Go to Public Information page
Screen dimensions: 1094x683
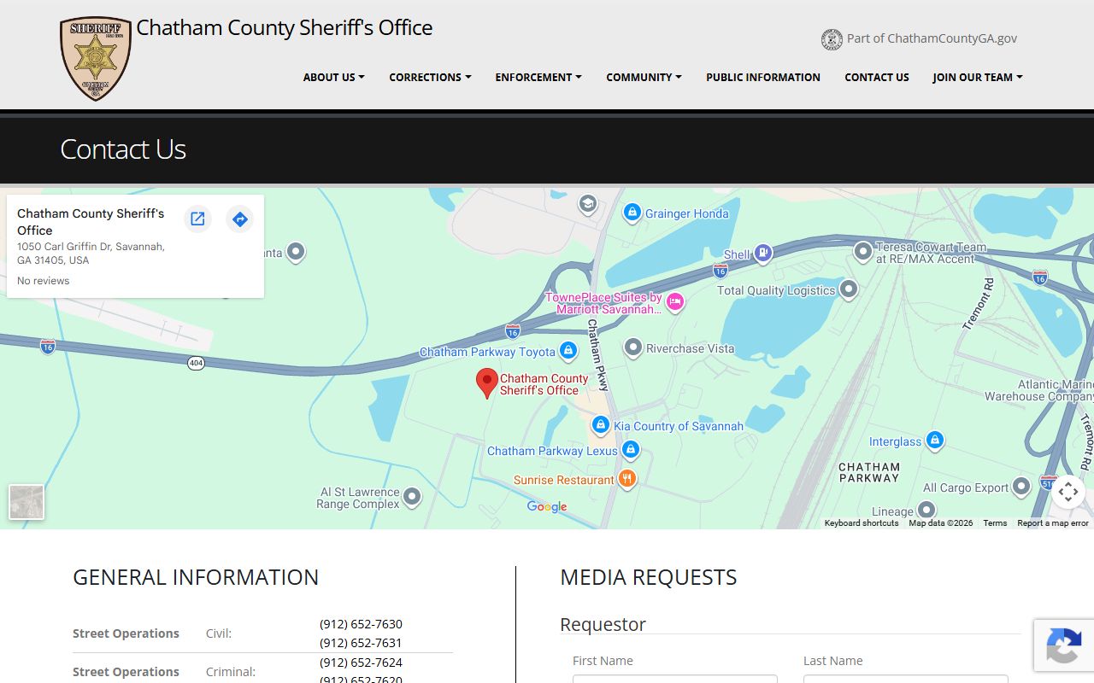763,77
